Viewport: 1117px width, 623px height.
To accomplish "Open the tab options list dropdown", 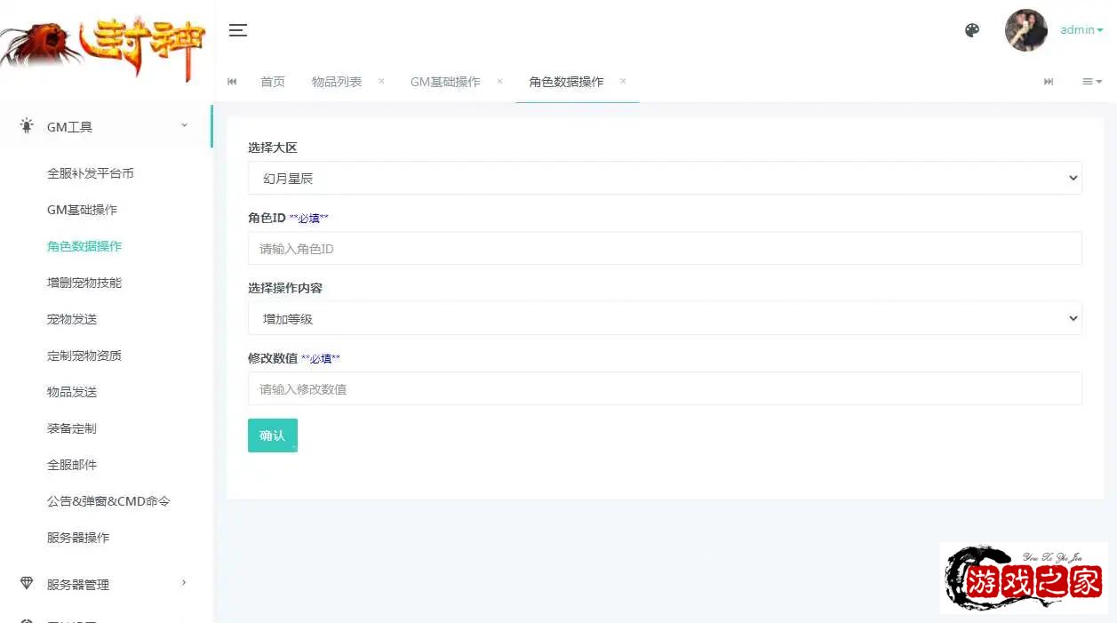I will (x=1091, y=82).
